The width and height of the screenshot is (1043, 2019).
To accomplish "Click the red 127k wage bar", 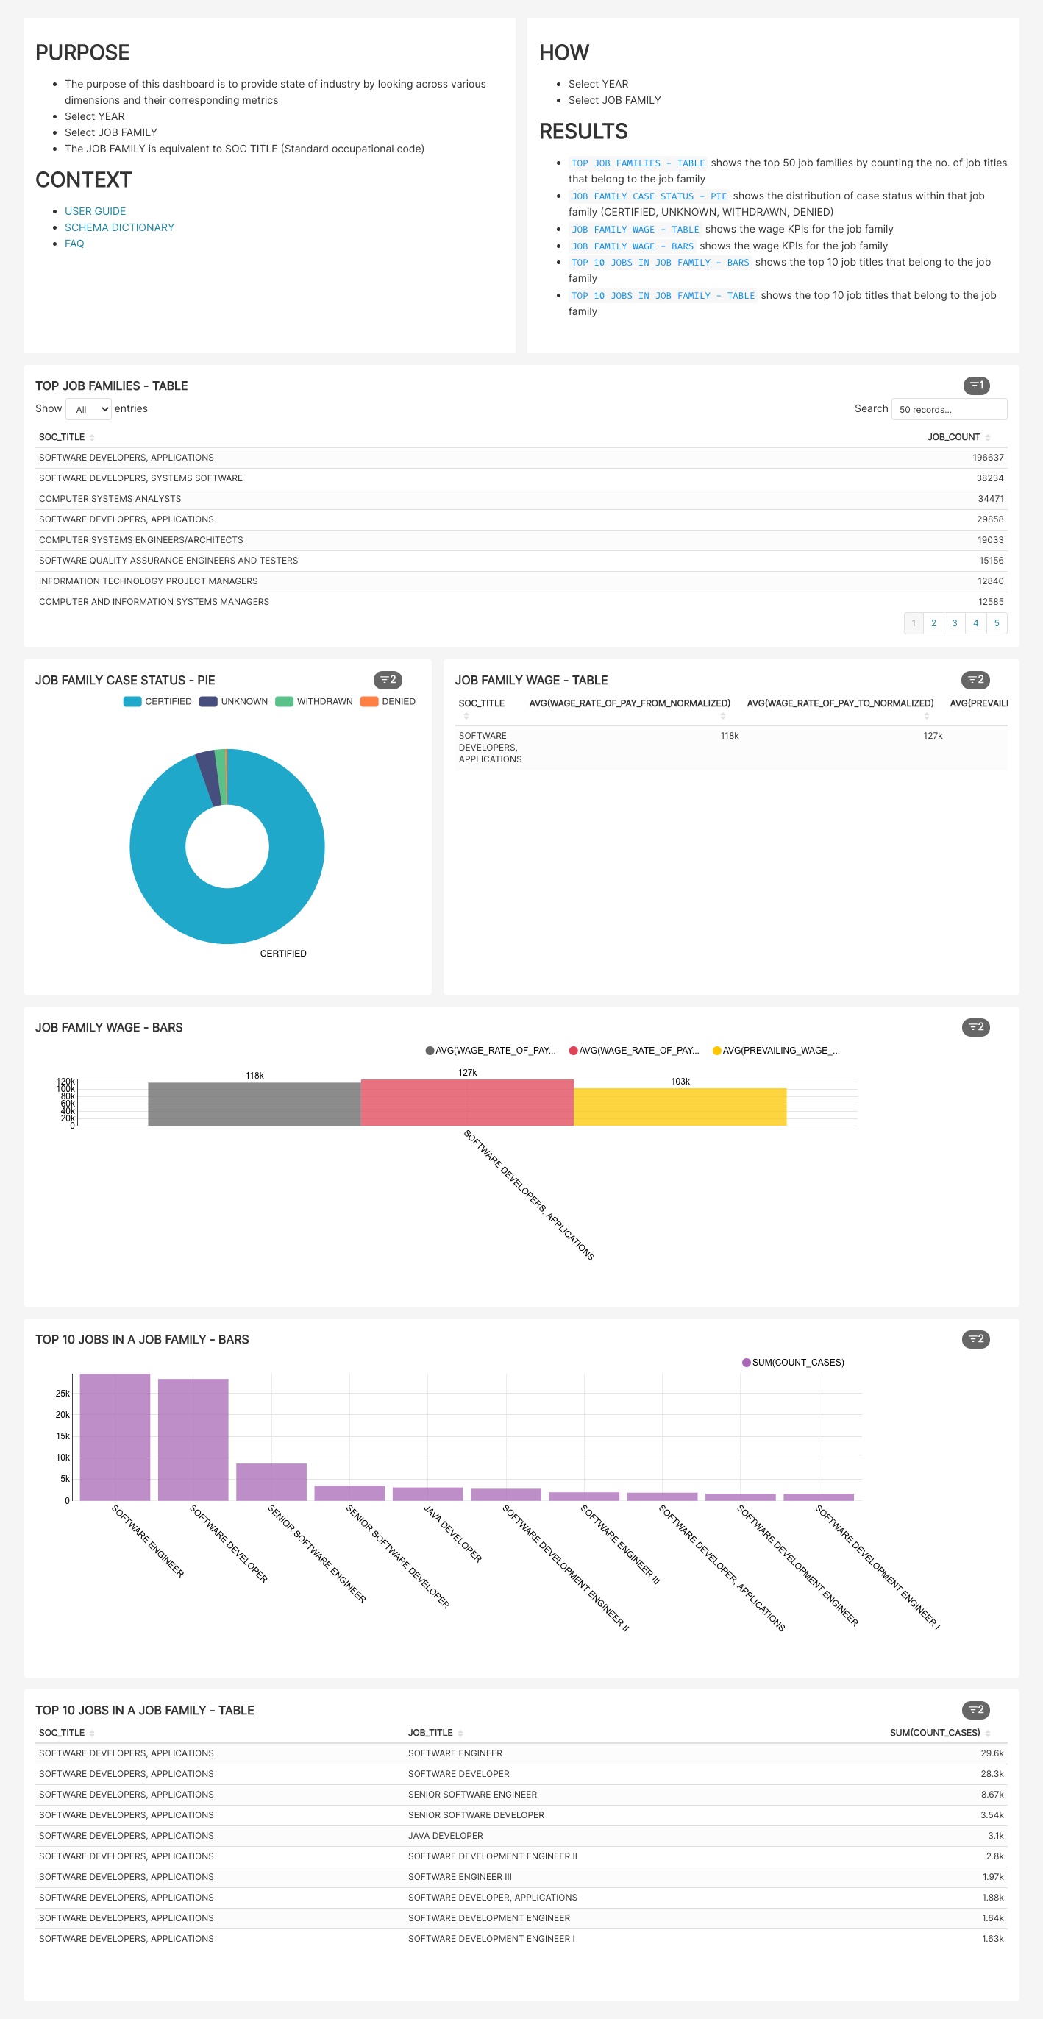I will pyautogui.click(x=467, y=1103).
